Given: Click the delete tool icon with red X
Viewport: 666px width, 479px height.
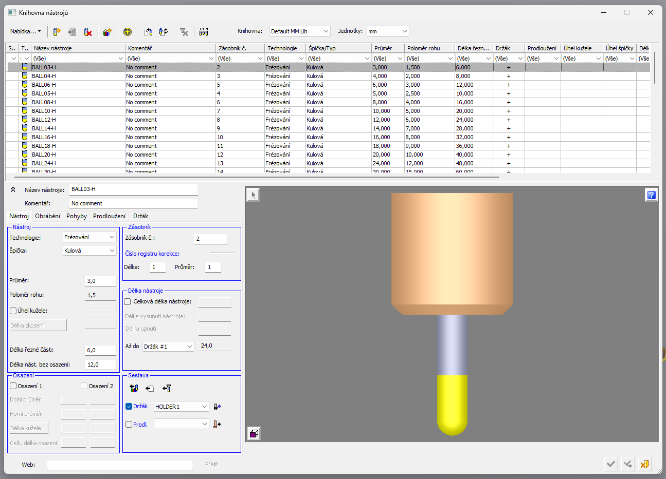Looking at the screenshot, I should click(x=88, y=32).
